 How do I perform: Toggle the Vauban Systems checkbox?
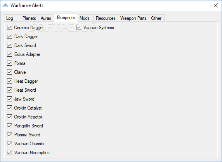78,28
